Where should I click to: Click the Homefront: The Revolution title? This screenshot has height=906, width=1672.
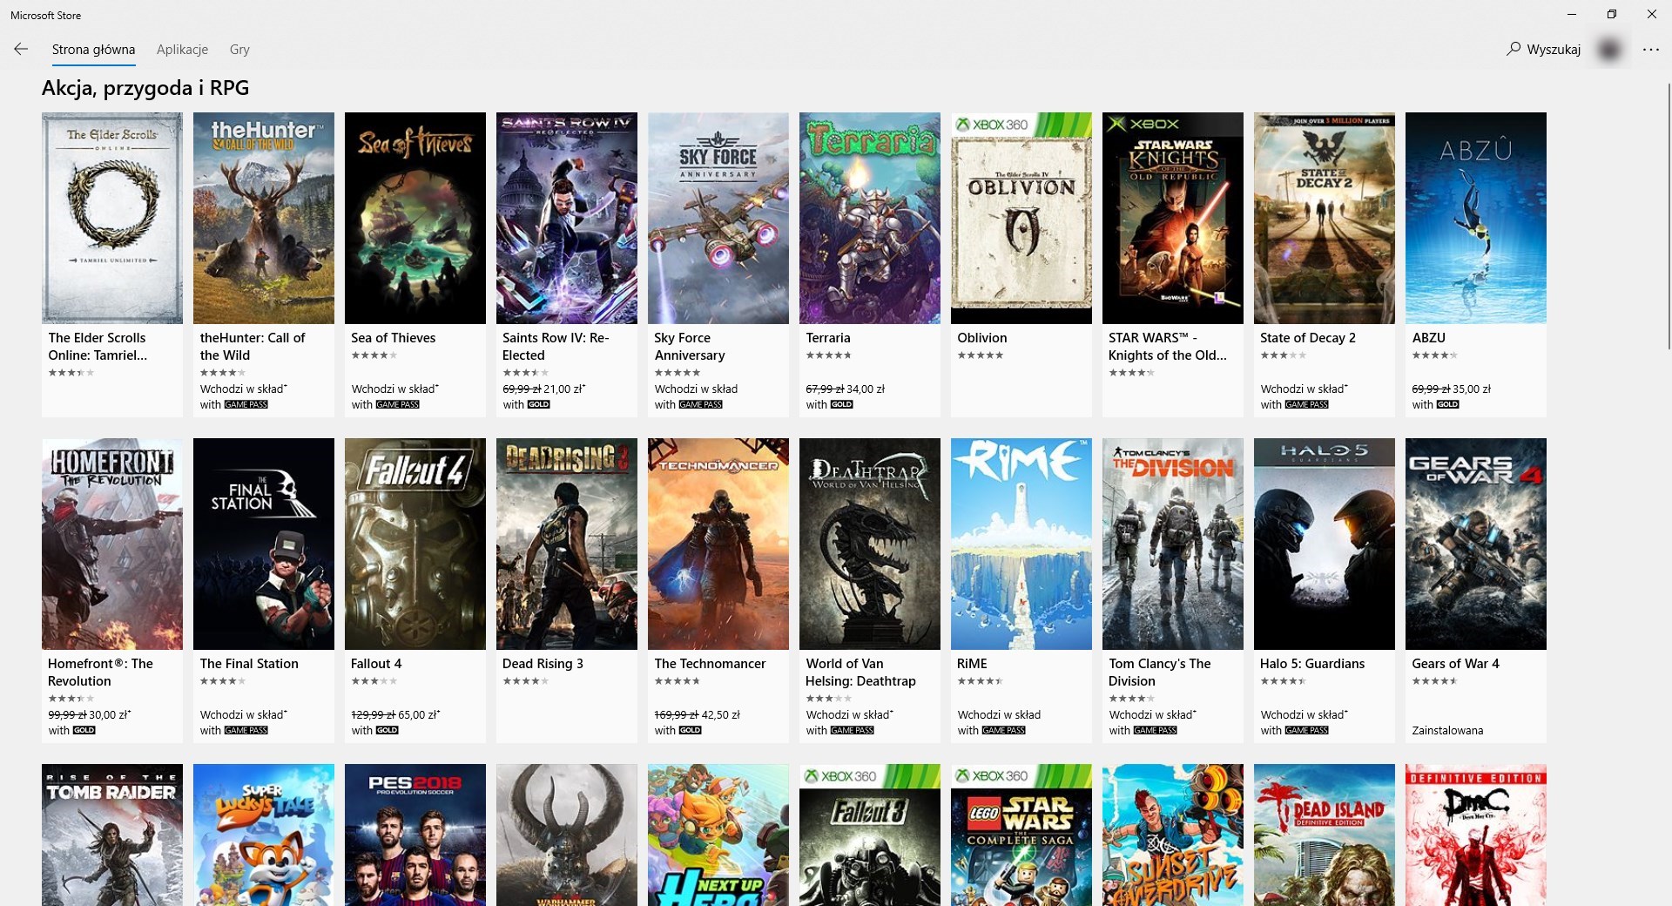point(100,672)
